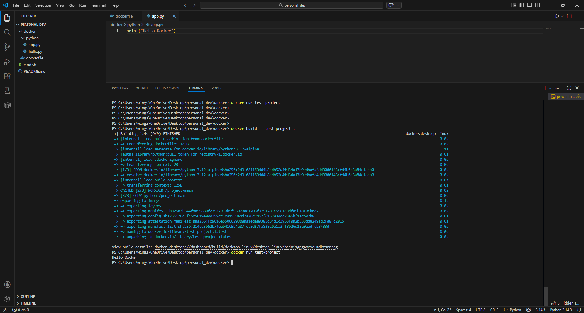Open Search in the activity bar
Image resolution: width=584 pixels, height=313 pixels.
click(7, 32)
